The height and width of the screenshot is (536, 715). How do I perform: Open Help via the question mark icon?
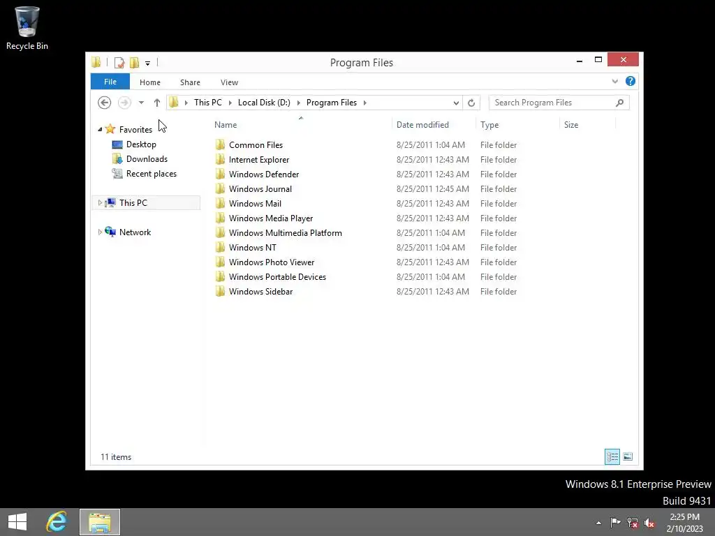pyautogui.click(x=631, y=81)
